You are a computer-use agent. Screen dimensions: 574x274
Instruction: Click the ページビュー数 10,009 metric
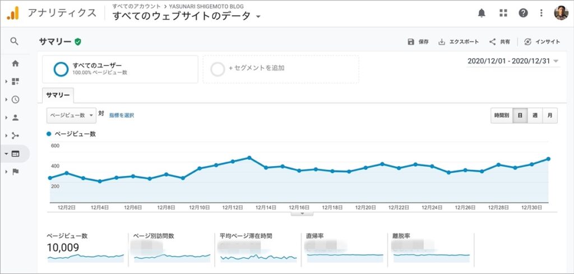pyautogui.click(x=63, y=248)
